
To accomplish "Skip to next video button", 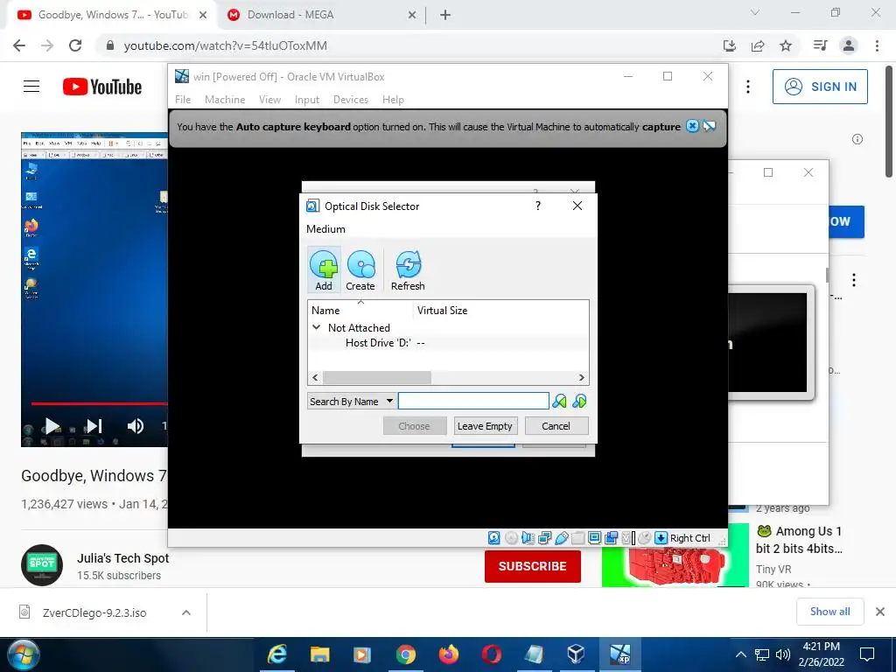I will (x=94, y=426).
